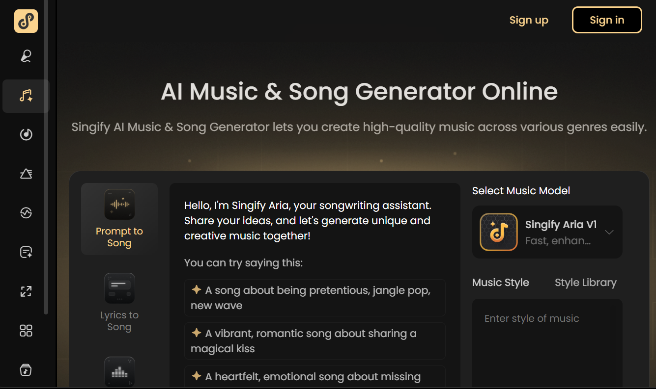The width and height of the screenshot is (656, 389).
Task: Open the circular disc music icon in sidebar
Action: (26, 134)
